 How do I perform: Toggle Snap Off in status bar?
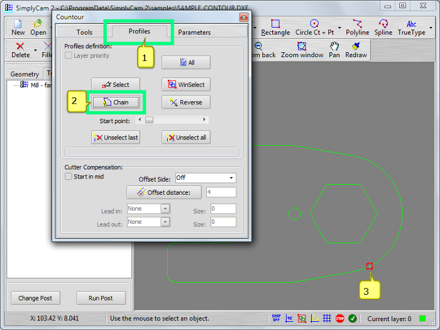[x=277, y=319]
